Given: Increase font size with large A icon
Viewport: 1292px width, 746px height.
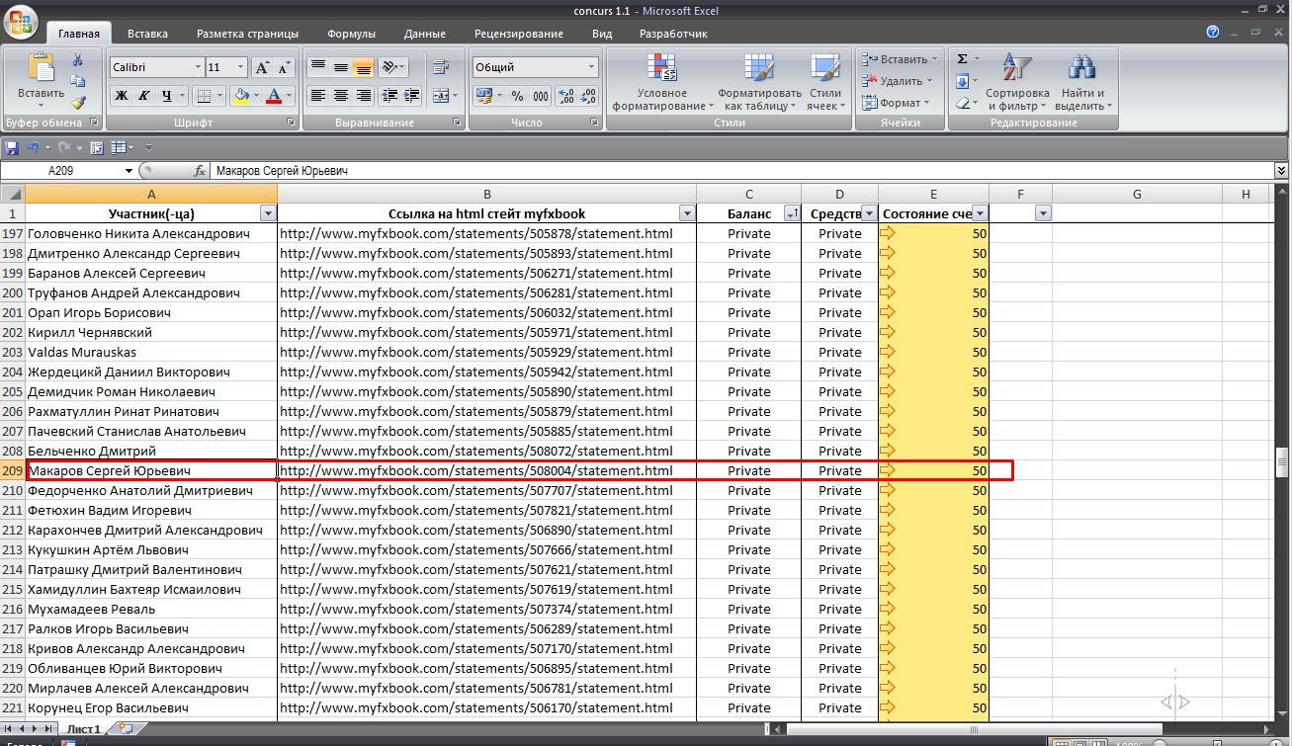Looking at the screenshot, I should click(262, 67).
